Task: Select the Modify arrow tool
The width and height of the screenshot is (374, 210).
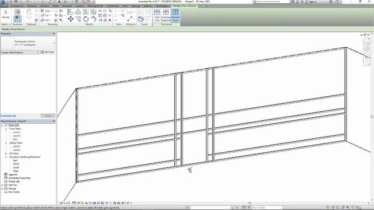Action: (x=6, y=14)
